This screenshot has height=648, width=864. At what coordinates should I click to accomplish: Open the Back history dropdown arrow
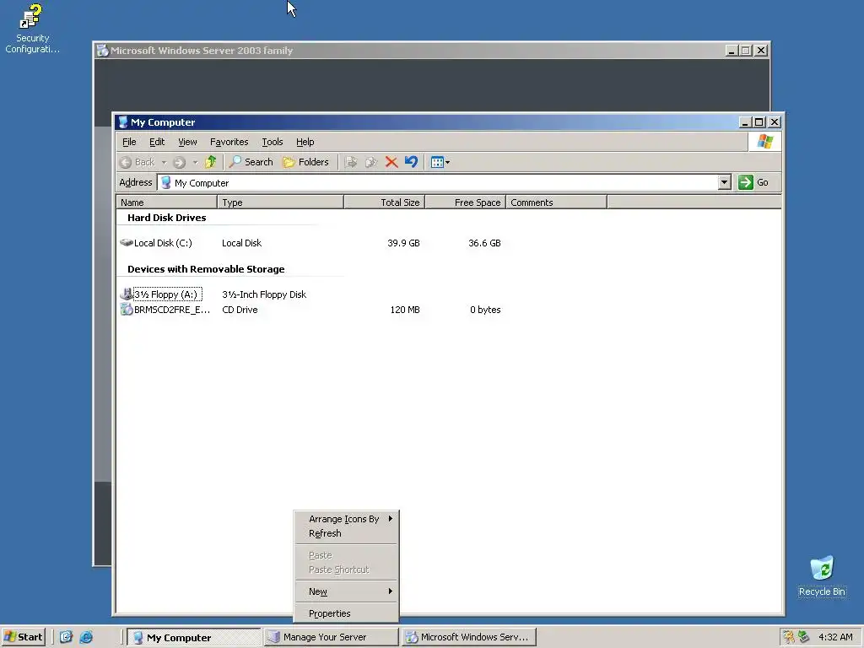[x=164, y=163]
